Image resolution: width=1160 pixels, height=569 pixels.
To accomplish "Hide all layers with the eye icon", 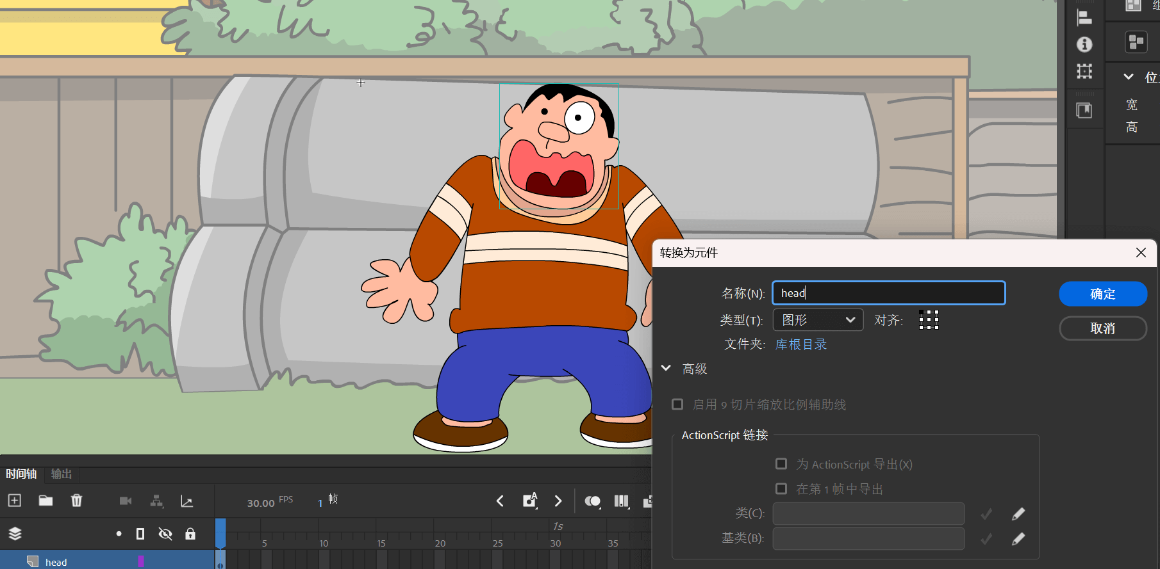I will [x=165, y=534].
